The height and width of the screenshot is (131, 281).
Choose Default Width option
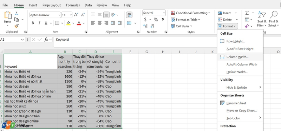pyautogui.click(x=240, y=72)
